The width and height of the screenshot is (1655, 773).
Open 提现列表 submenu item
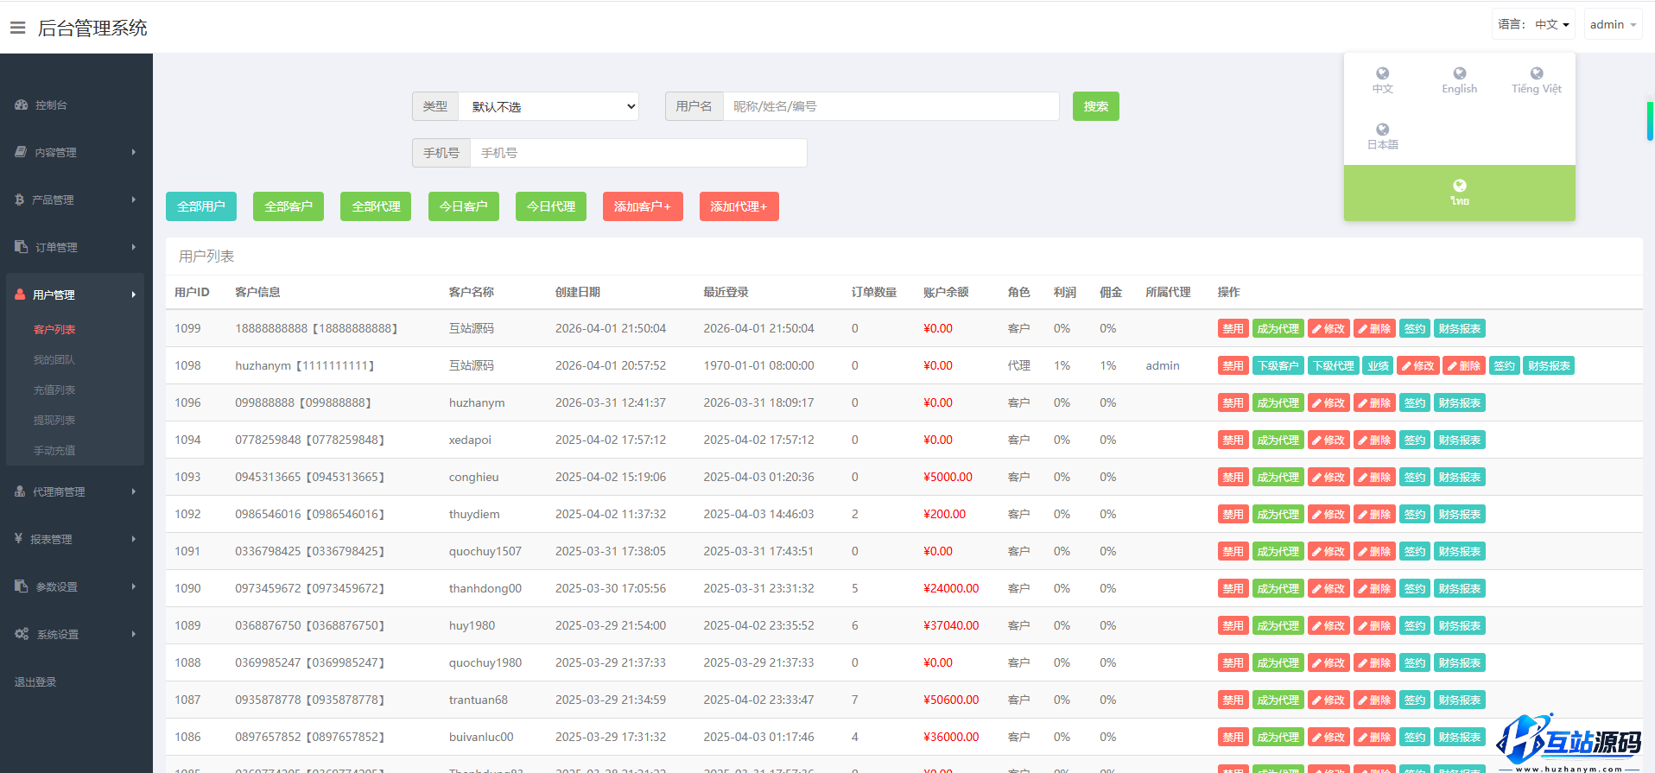pos(54,421)
